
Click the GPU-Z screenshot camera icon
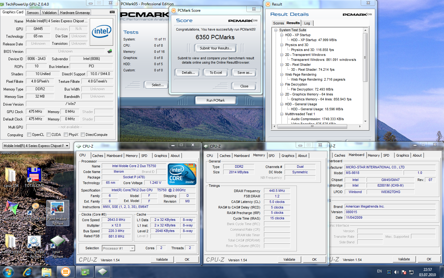pos(112,12)
